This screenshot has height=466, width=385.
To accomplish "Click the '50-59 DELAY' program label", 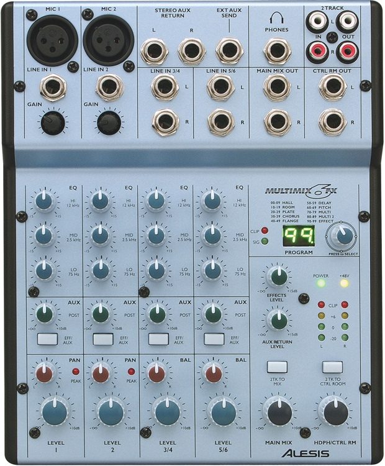I will (319, 203).
